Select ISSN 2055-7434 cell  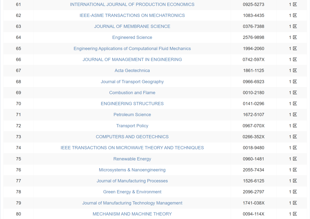253,170
